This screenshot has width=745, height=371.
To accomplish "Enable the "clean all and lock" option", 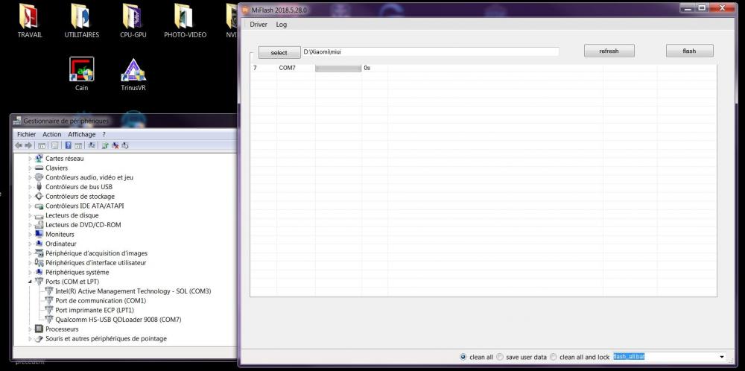I will 554,357.
